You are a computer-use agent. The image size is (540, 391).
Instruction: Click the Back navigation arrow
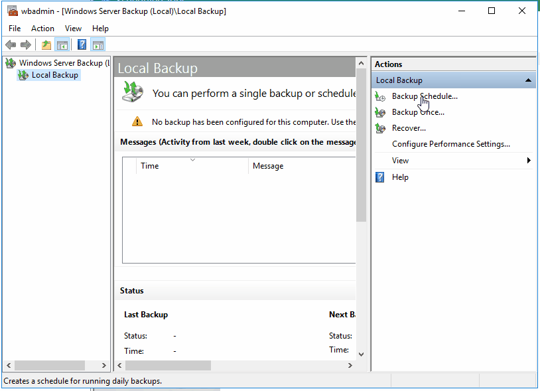coord(11,44)
